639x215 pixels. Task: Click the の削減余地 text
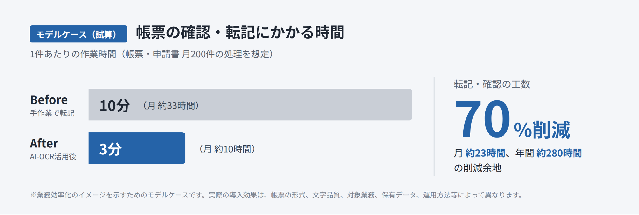(x=478, y=168)
